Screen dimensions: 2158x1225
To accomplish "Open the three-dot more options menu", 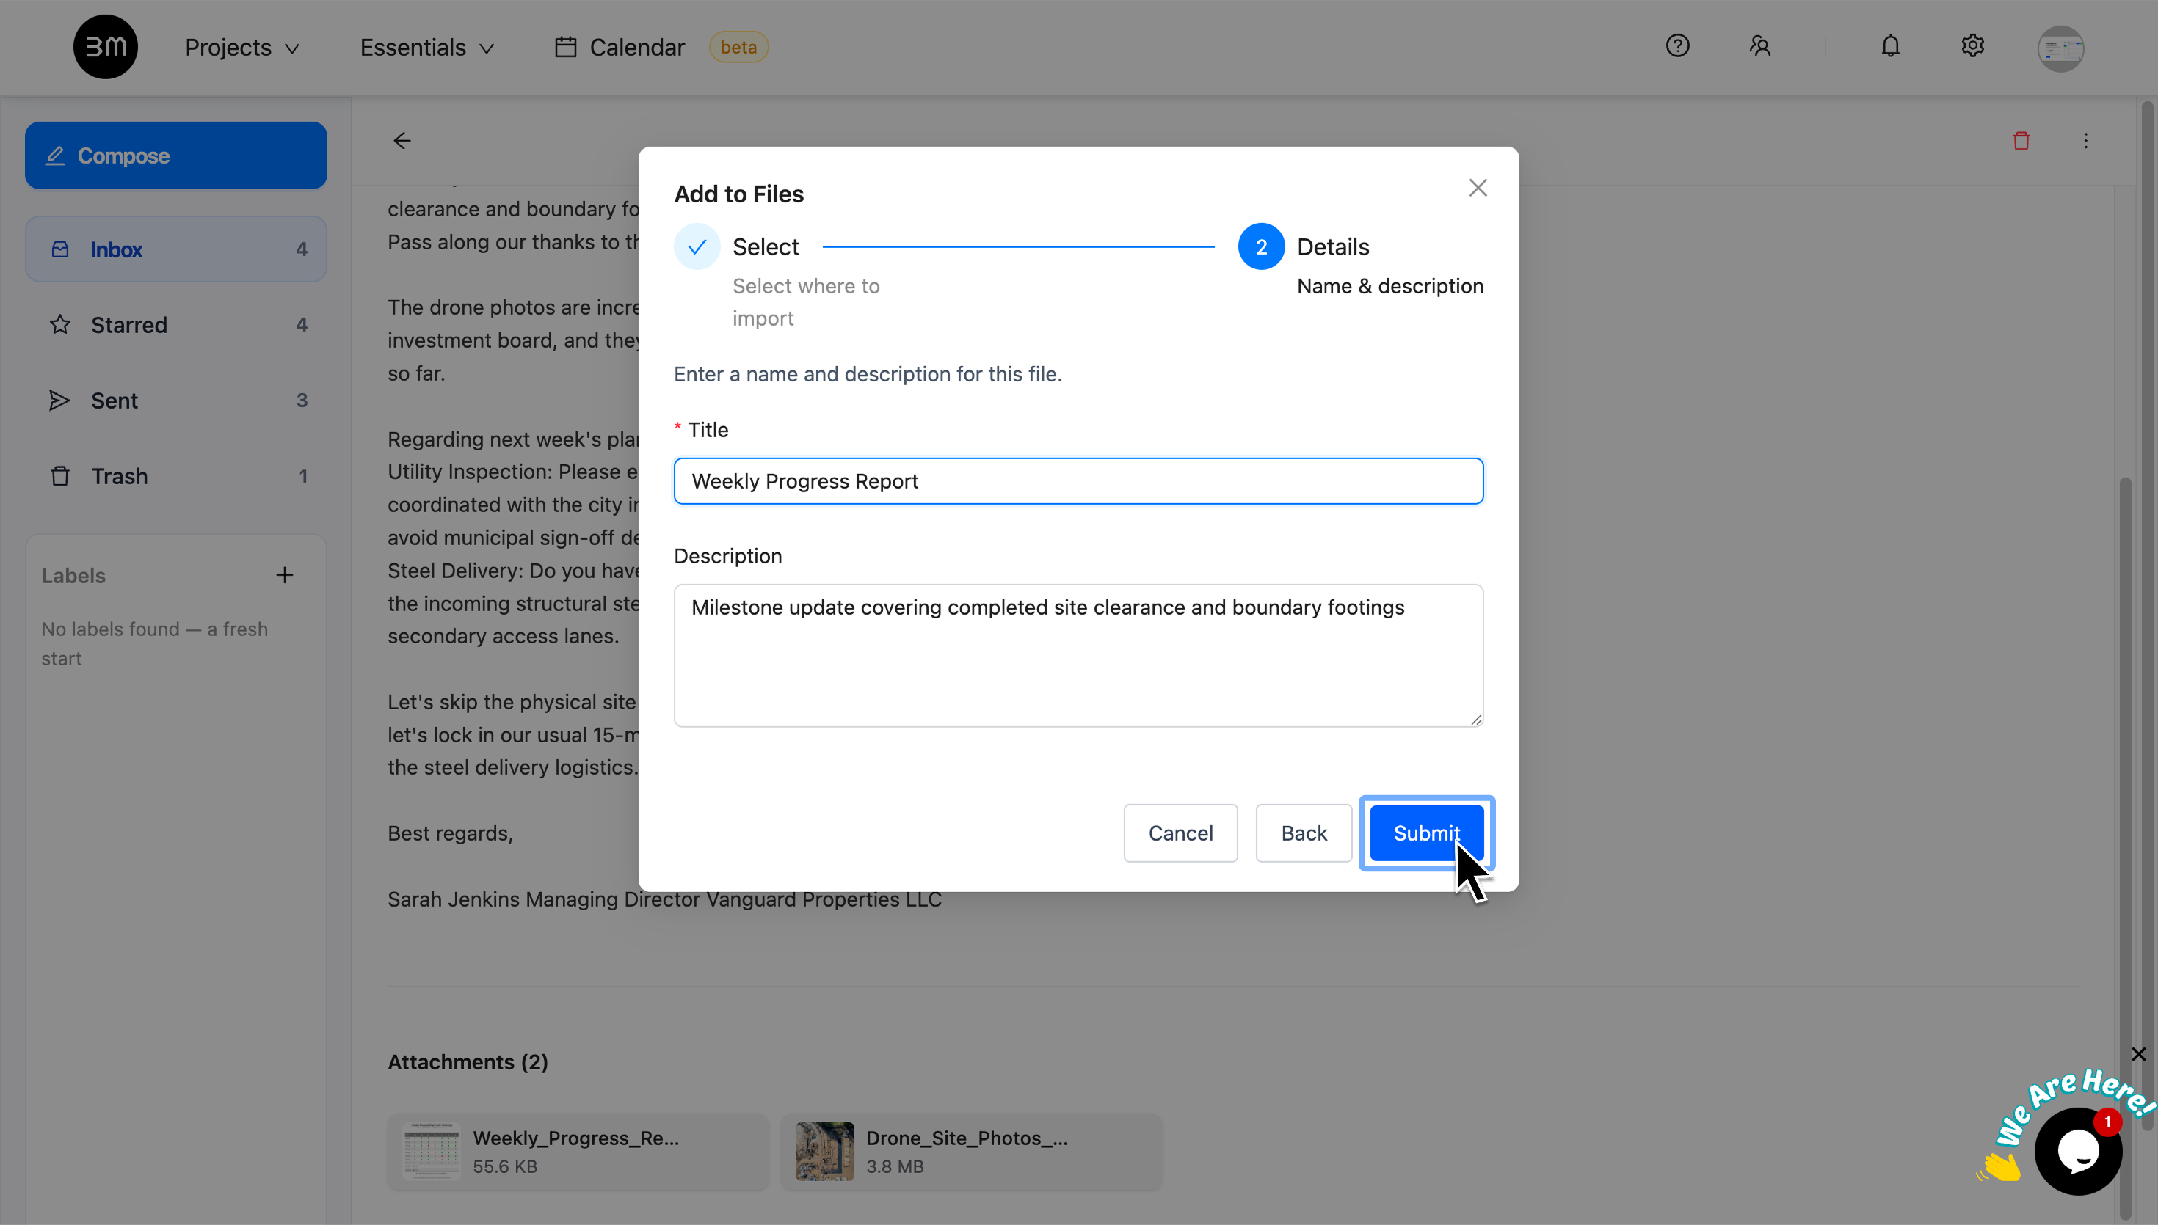I will tap(2085, 141).
